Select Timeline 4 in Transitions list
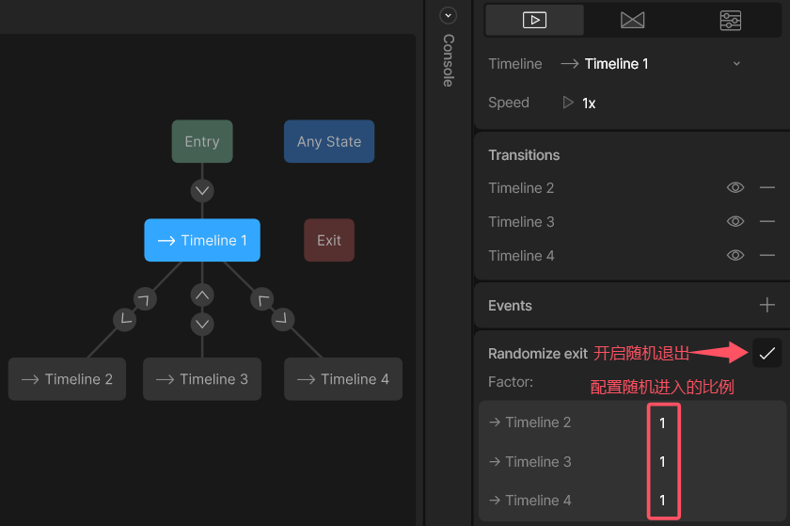790x526 pixels. tap(521, 255)
